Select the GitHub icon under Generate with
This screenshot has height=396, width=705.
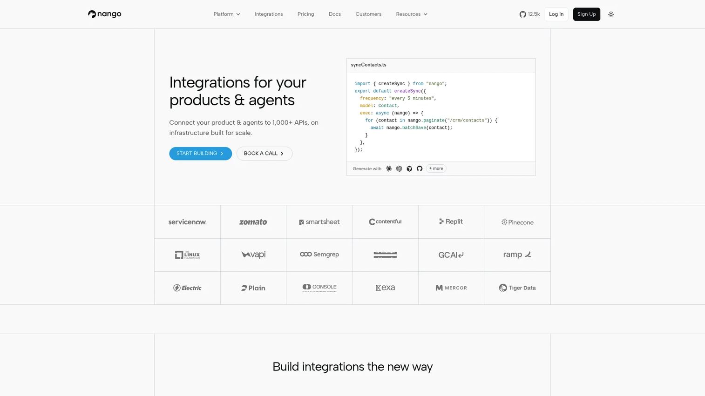(420, 168)
